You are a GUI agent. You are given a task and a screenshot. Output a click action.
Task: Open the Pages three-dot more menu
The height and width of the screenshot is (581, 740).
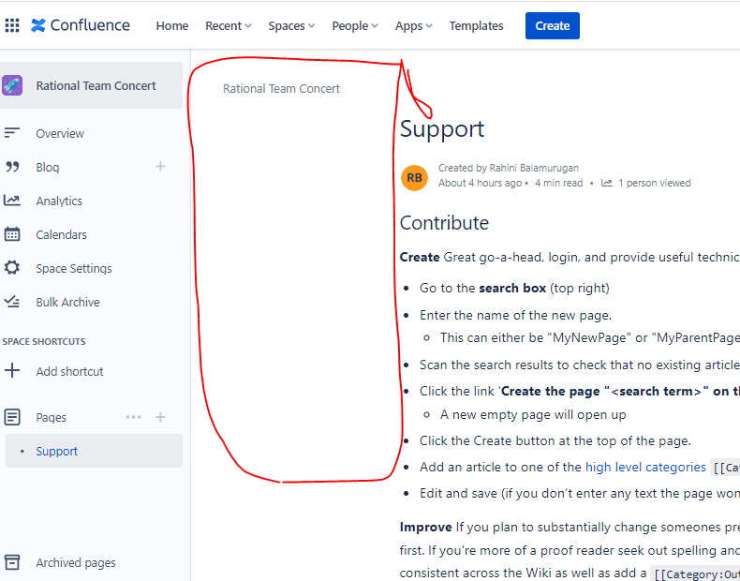tap(134, 417)
